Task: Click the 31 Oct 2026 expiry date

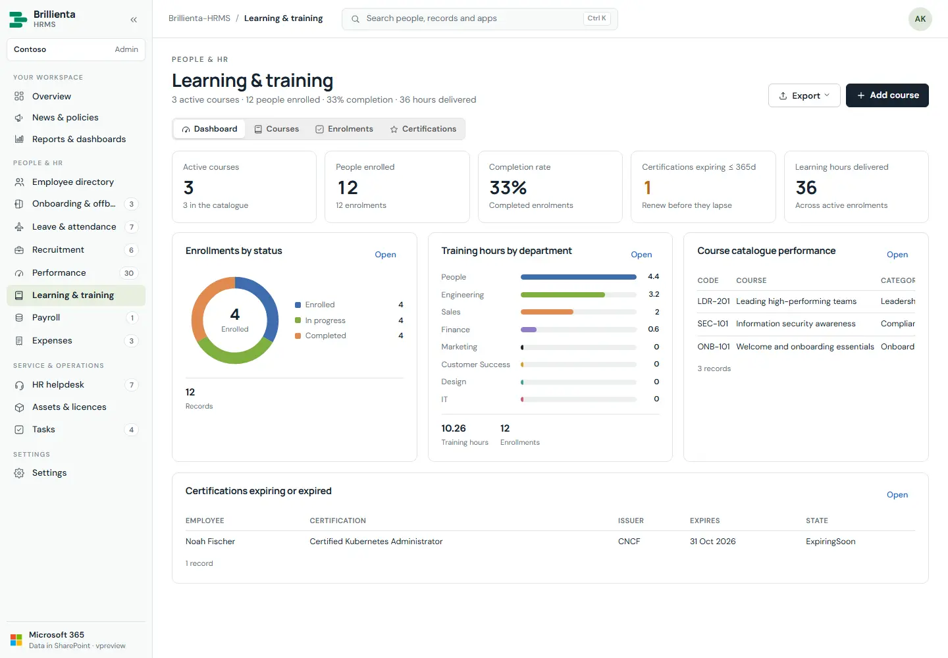Action: [x=713, y=542]
